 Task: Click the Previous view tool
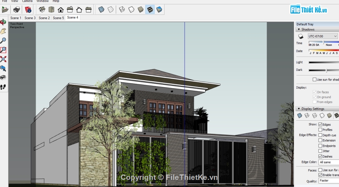(3, 68)
